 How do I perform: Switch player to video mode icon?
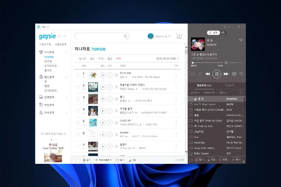coord(223,33)
